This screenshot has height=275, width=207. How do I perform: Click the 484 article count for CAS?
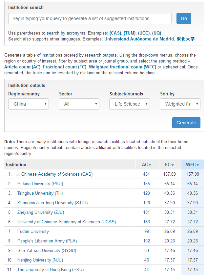(x=146, y=174)
